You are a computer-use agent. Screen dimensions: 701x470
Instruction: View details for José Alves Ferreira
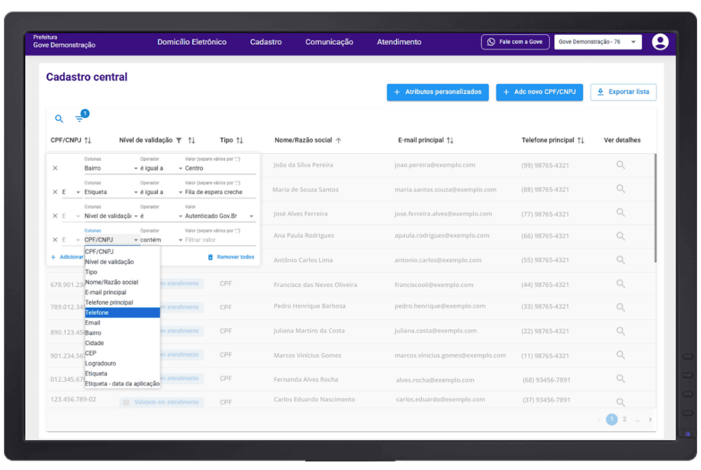(621, 212)
